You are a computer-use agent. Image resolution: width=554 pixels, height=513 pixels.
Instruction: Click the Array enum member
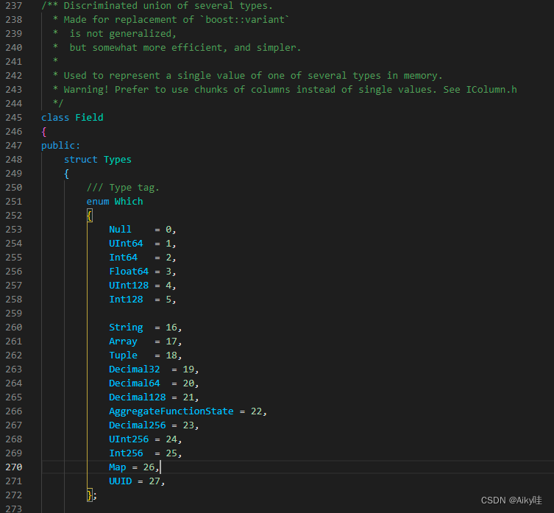click(x=124, y=342)
